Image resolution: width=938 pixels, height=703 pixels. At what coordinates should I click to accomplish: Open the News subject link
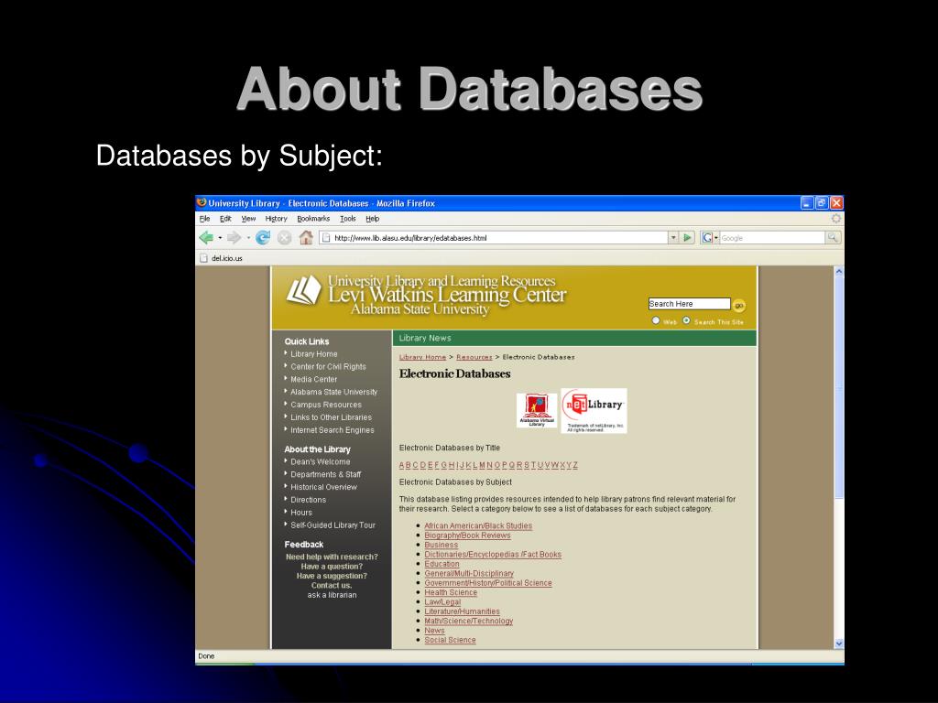click(434, 631)
